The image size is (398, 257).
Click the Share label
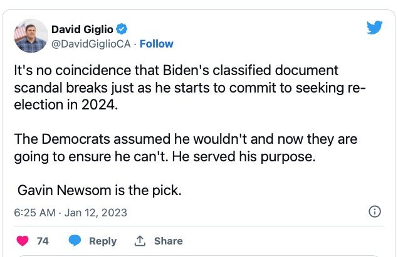coord(168,241)
